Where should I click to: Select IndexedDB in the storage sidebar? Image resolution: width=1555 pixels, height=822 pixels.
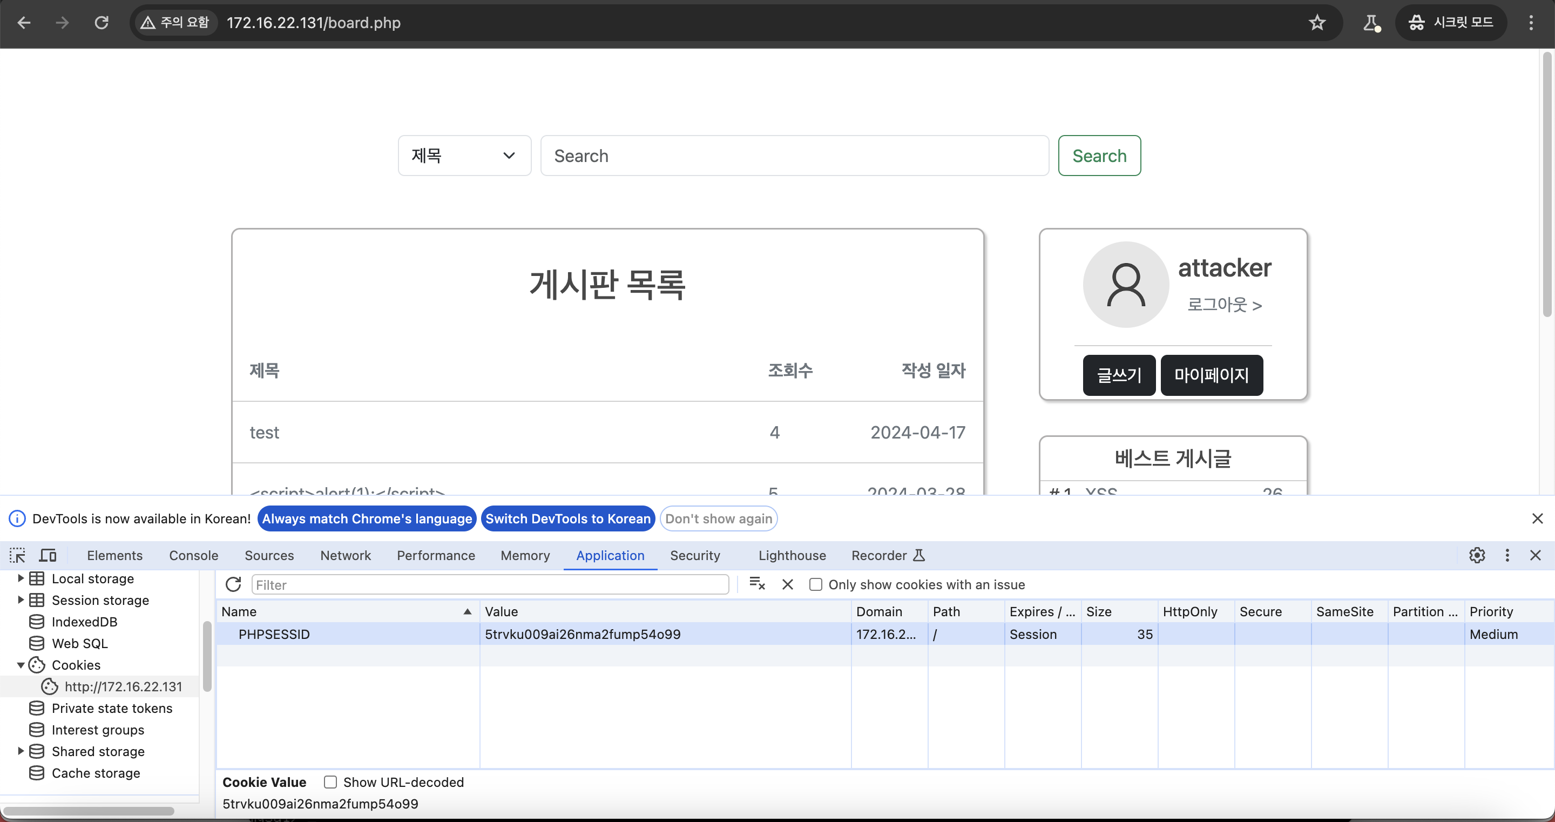(x=85, y=622)
